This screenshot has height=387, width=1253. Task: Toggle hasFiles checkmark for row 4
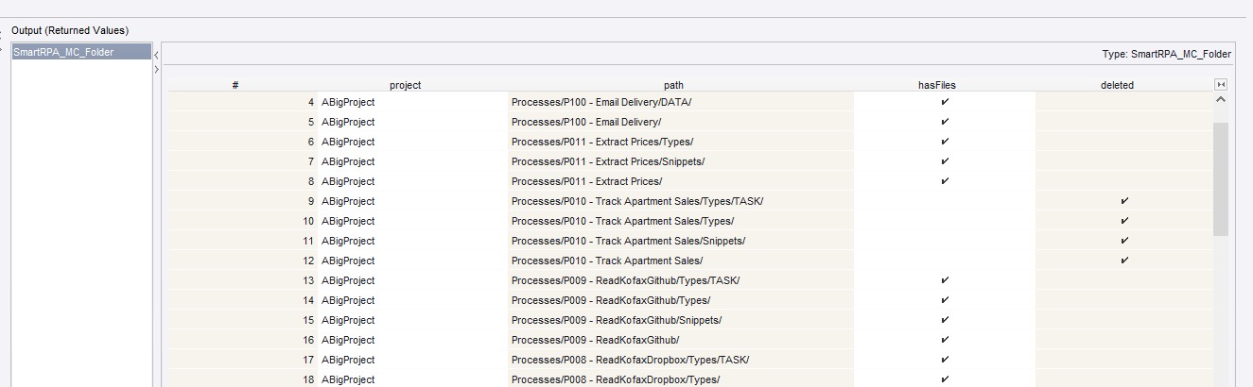click(944, 102)
